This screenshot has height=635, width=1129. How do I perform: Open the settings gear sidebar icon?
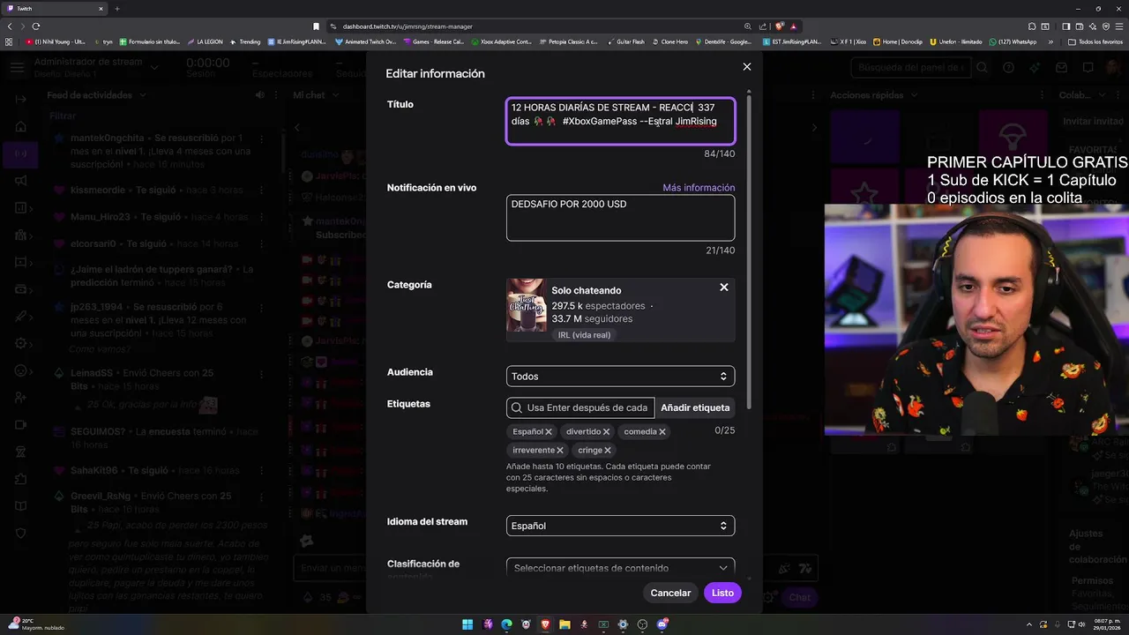(21, 343)
